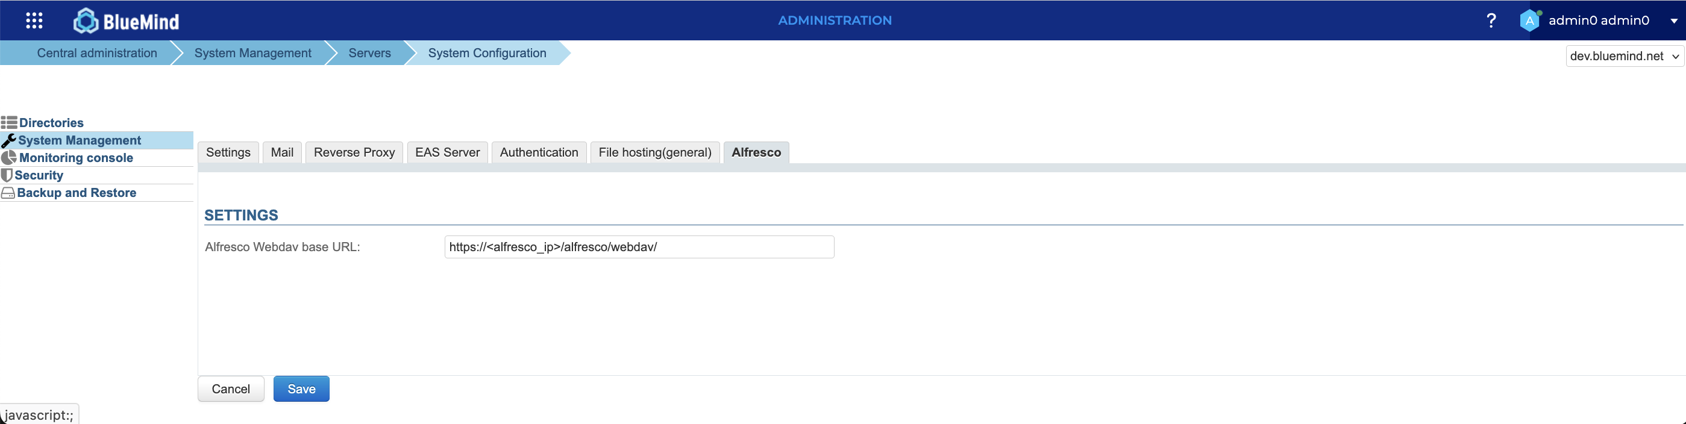Click the BlueMind logo
Screen dimensions: 1686x424
pyautogui.click(x=127, y=21)
